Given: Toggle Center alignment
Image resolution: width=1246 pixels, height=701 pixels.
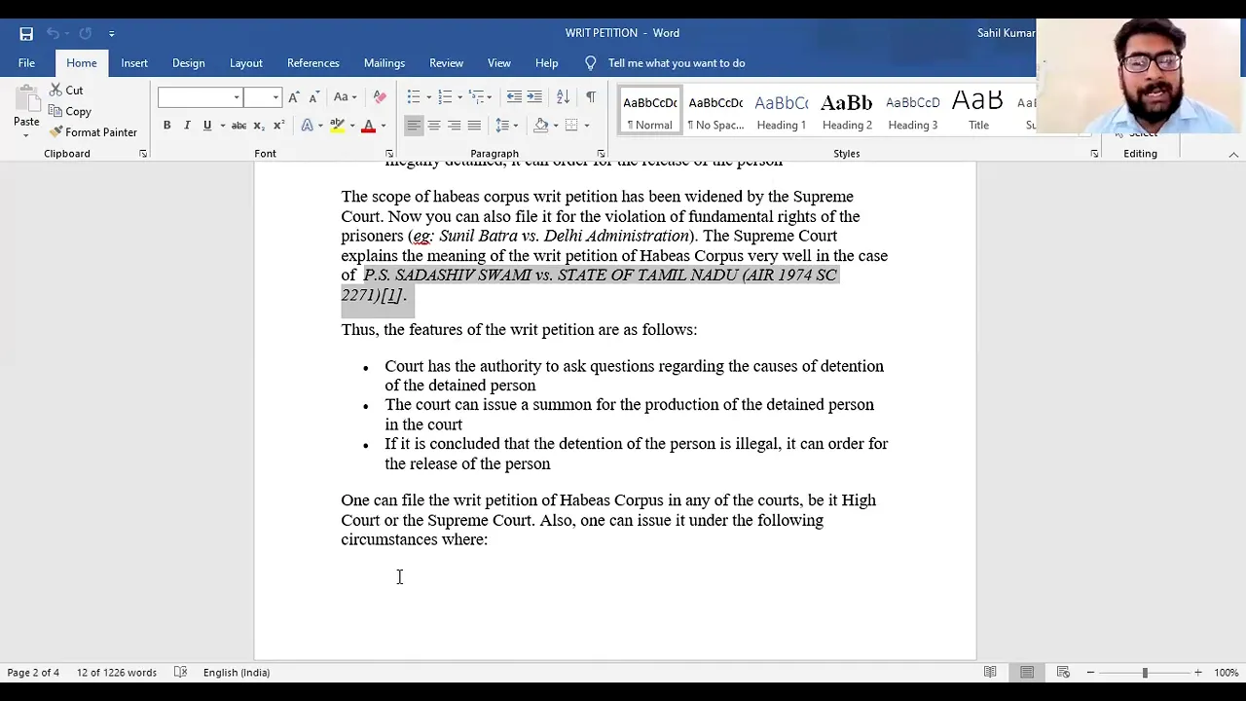Looking at the screenshot, I should click(x=434, y=126).
